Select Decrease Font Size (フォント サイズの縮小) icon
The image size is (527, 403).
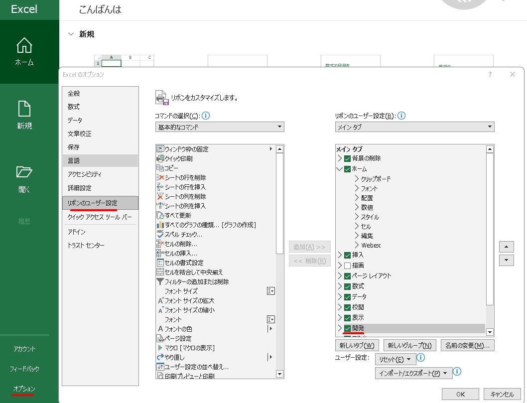pyautogui.click(x=161, y=310)
